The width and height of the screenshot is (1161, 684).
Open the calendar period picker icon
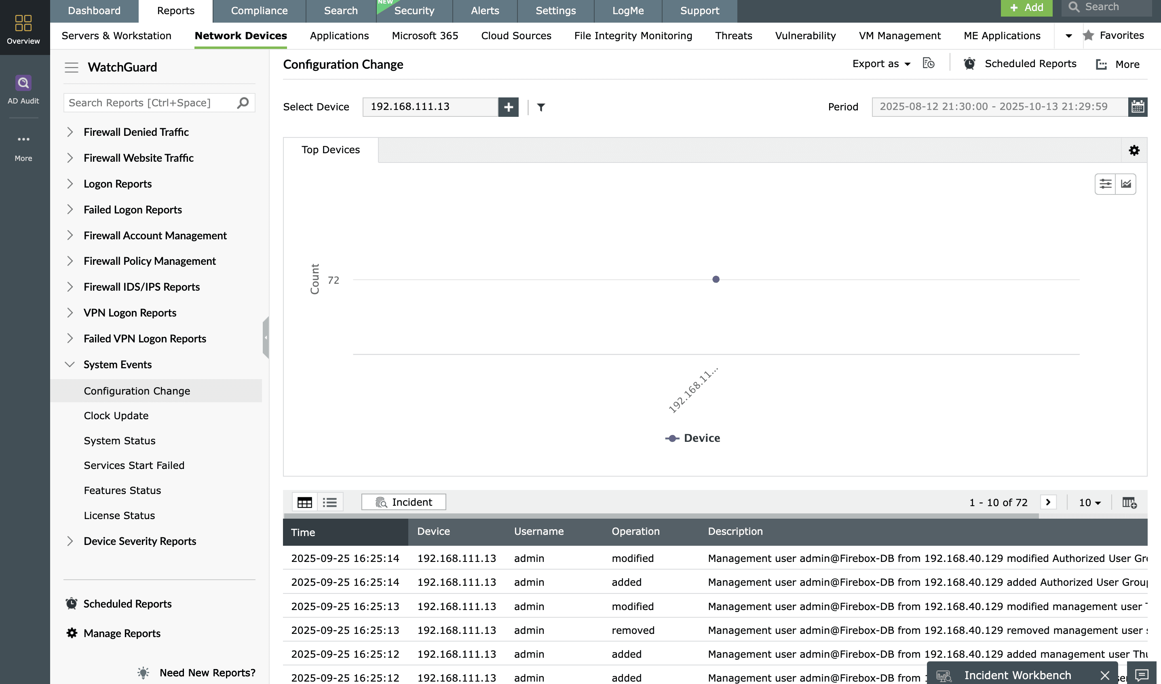[1137, 107]
